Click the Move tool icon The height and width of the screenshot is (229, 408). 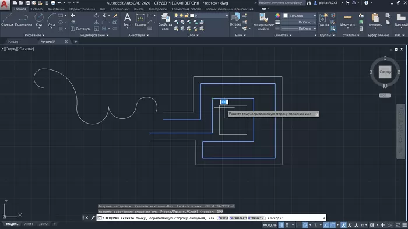(73, 16)
